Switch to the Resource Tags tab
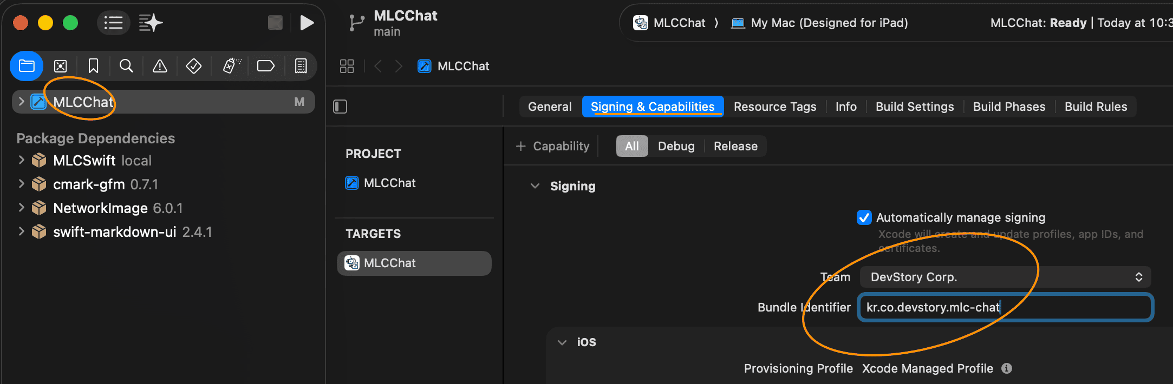Screen dimensions: 1173x384 pyautogui.click(x=775, y=107)
